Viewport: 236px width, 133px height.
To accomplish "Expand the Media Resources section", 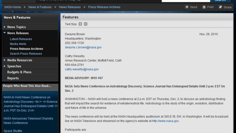I will 20,60.
